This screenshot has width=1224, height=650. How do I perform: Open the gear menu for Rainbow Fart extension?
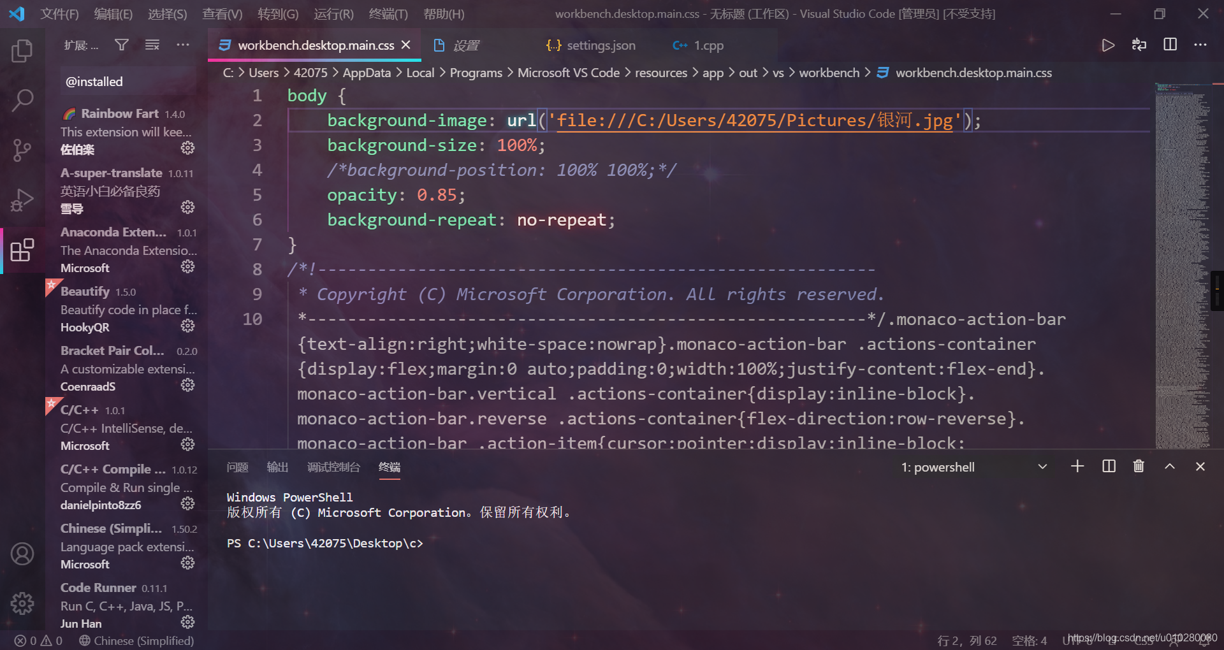coord(187,148)
